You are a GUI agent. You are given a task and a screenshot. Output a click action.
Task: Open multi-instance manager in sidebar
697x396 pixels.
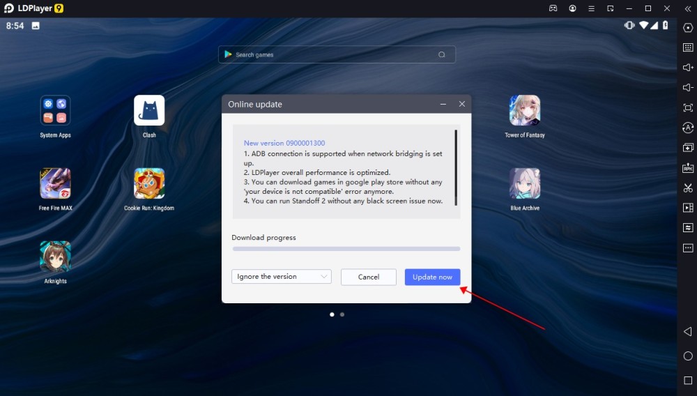click(x=688, y=148)
